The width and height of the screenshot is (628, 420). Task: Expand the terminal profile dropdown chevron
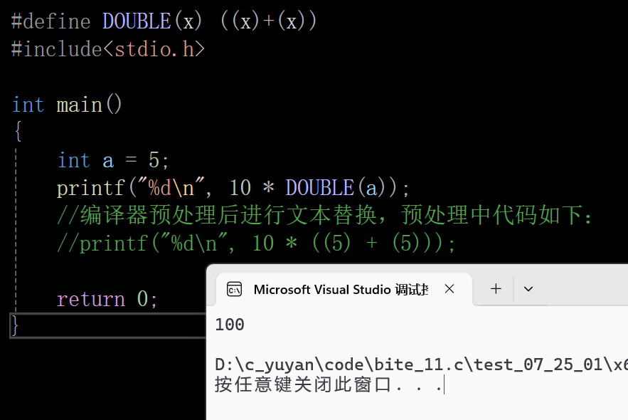tap(528, 289)
